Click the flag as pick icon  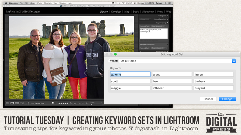point(52,103)
